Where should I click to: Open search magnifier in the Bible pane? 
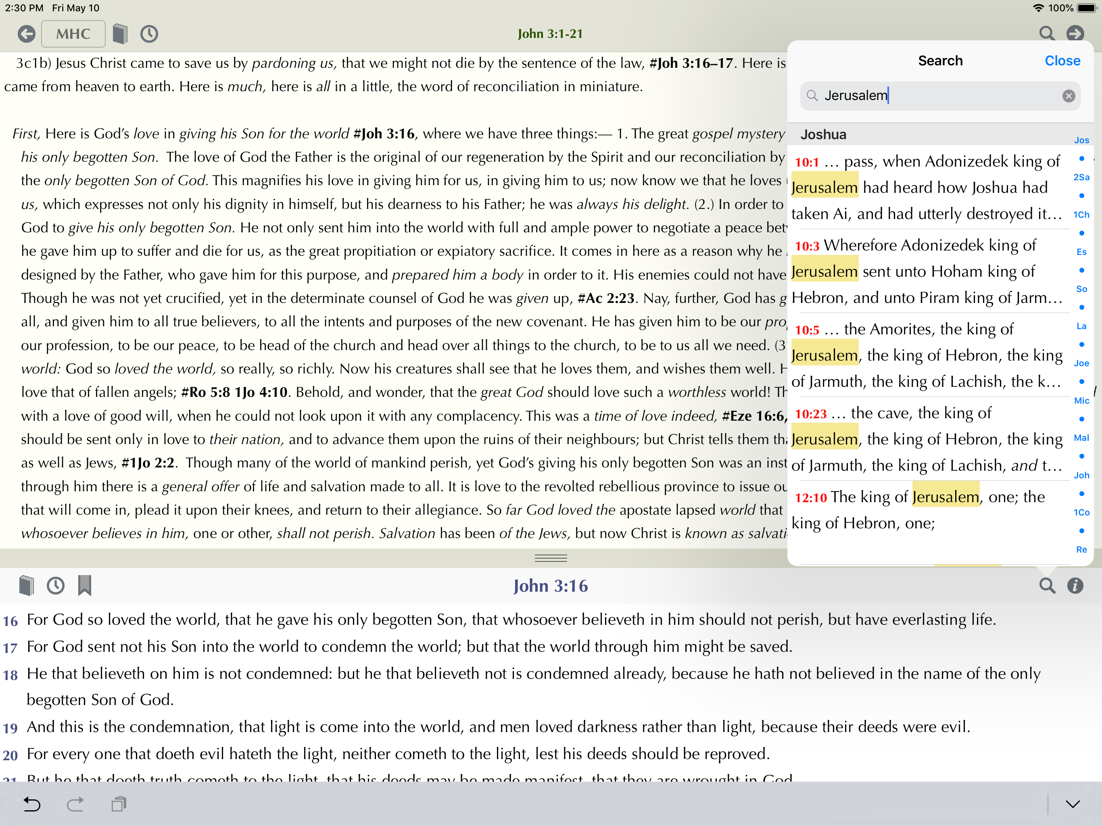(1047, 586)
